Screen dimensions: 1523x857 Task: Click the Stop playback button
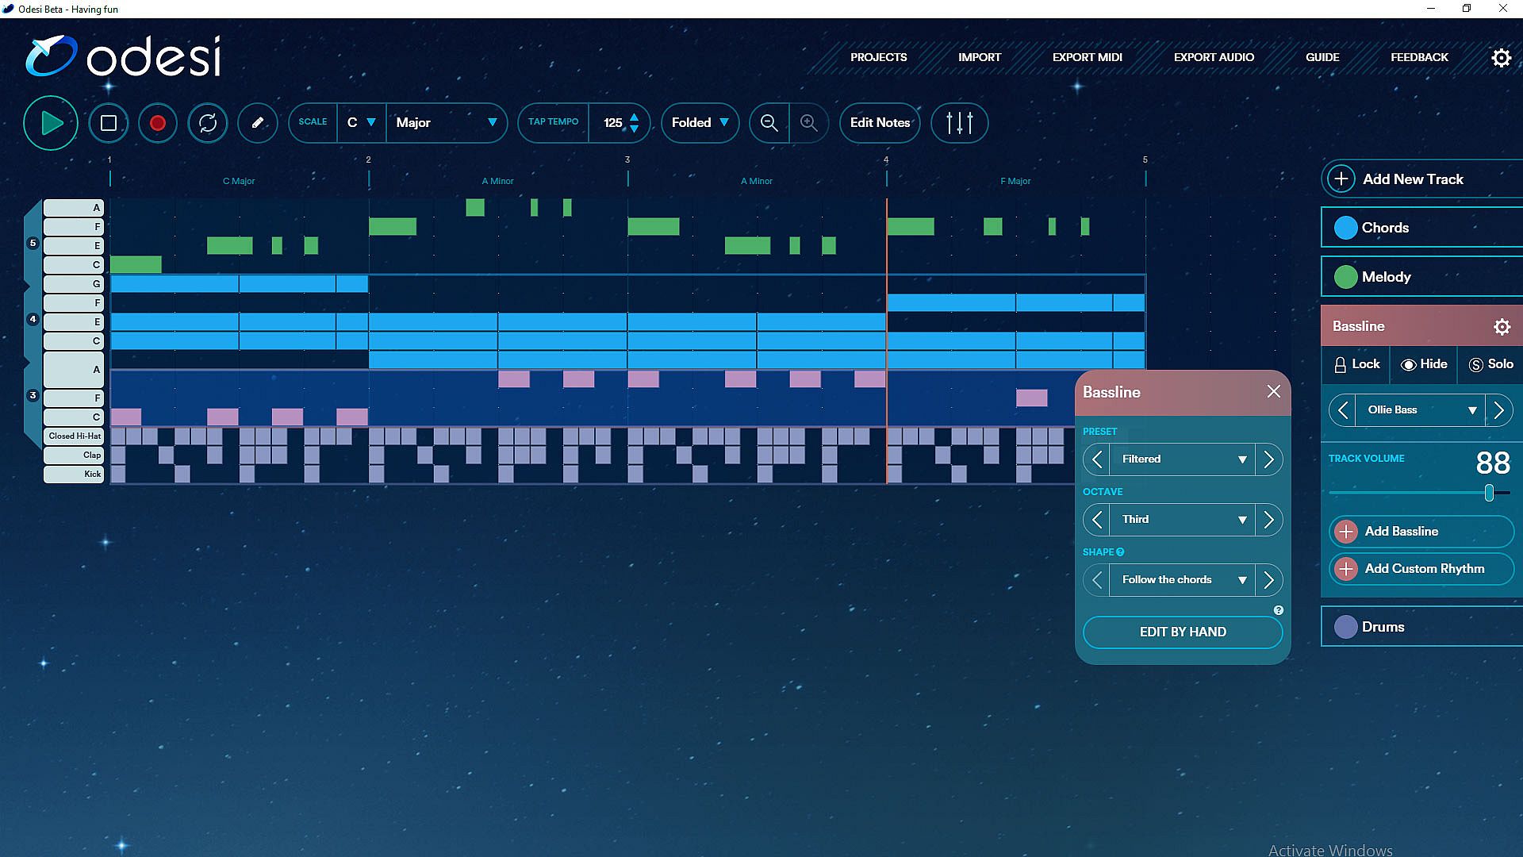(x=109, y=123)
